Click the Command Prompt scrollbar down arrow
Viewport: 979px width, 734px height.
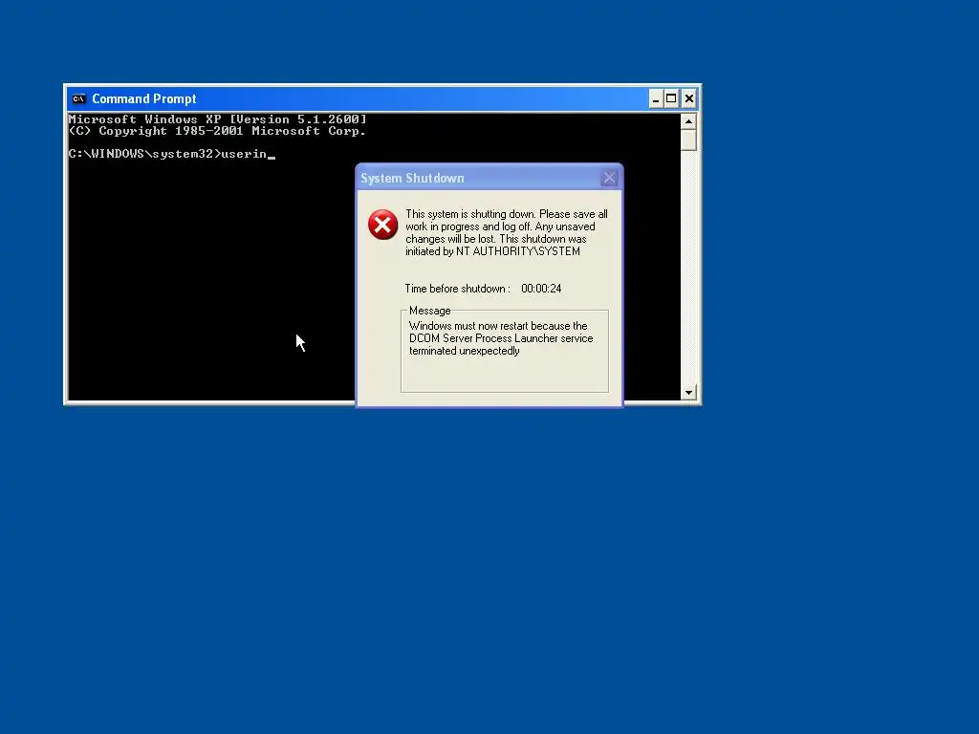pyautogui.click(x=688, y=393)
